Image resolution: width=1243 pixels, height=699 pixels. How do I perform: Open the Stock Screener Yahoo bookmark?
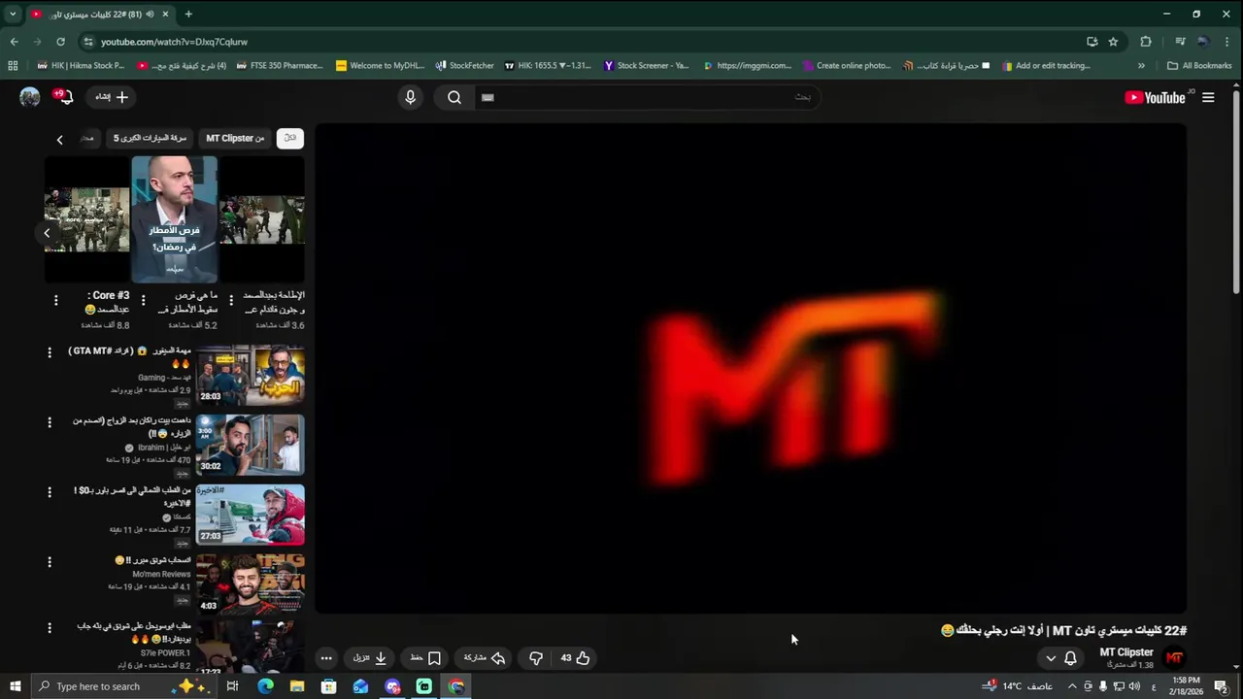coord(646,66)
